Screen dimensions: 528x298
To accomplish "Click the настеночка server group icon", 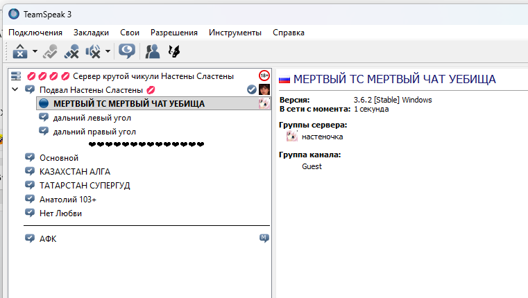I will click(292, 137).
